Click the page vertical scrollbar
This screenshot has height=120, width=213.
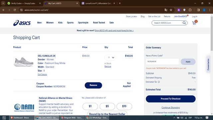(x=212, y=33)
